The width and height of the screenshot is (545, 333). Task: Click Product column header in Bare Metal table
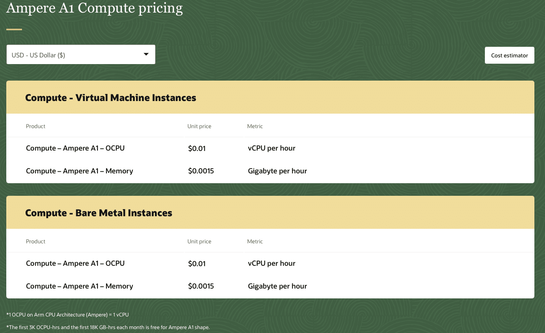pyautogui.click(x=36, y=241)
